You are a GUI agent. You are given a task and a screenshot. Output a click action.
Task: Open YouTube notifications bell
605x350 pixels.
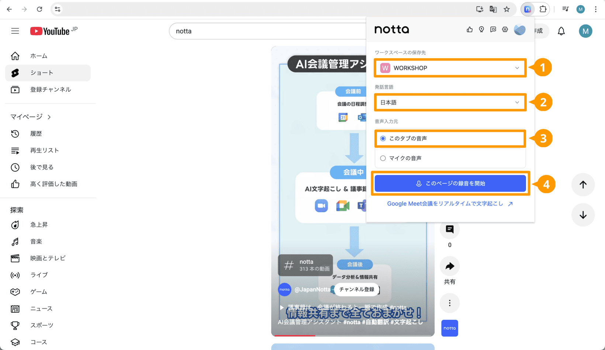coord(561,31)
